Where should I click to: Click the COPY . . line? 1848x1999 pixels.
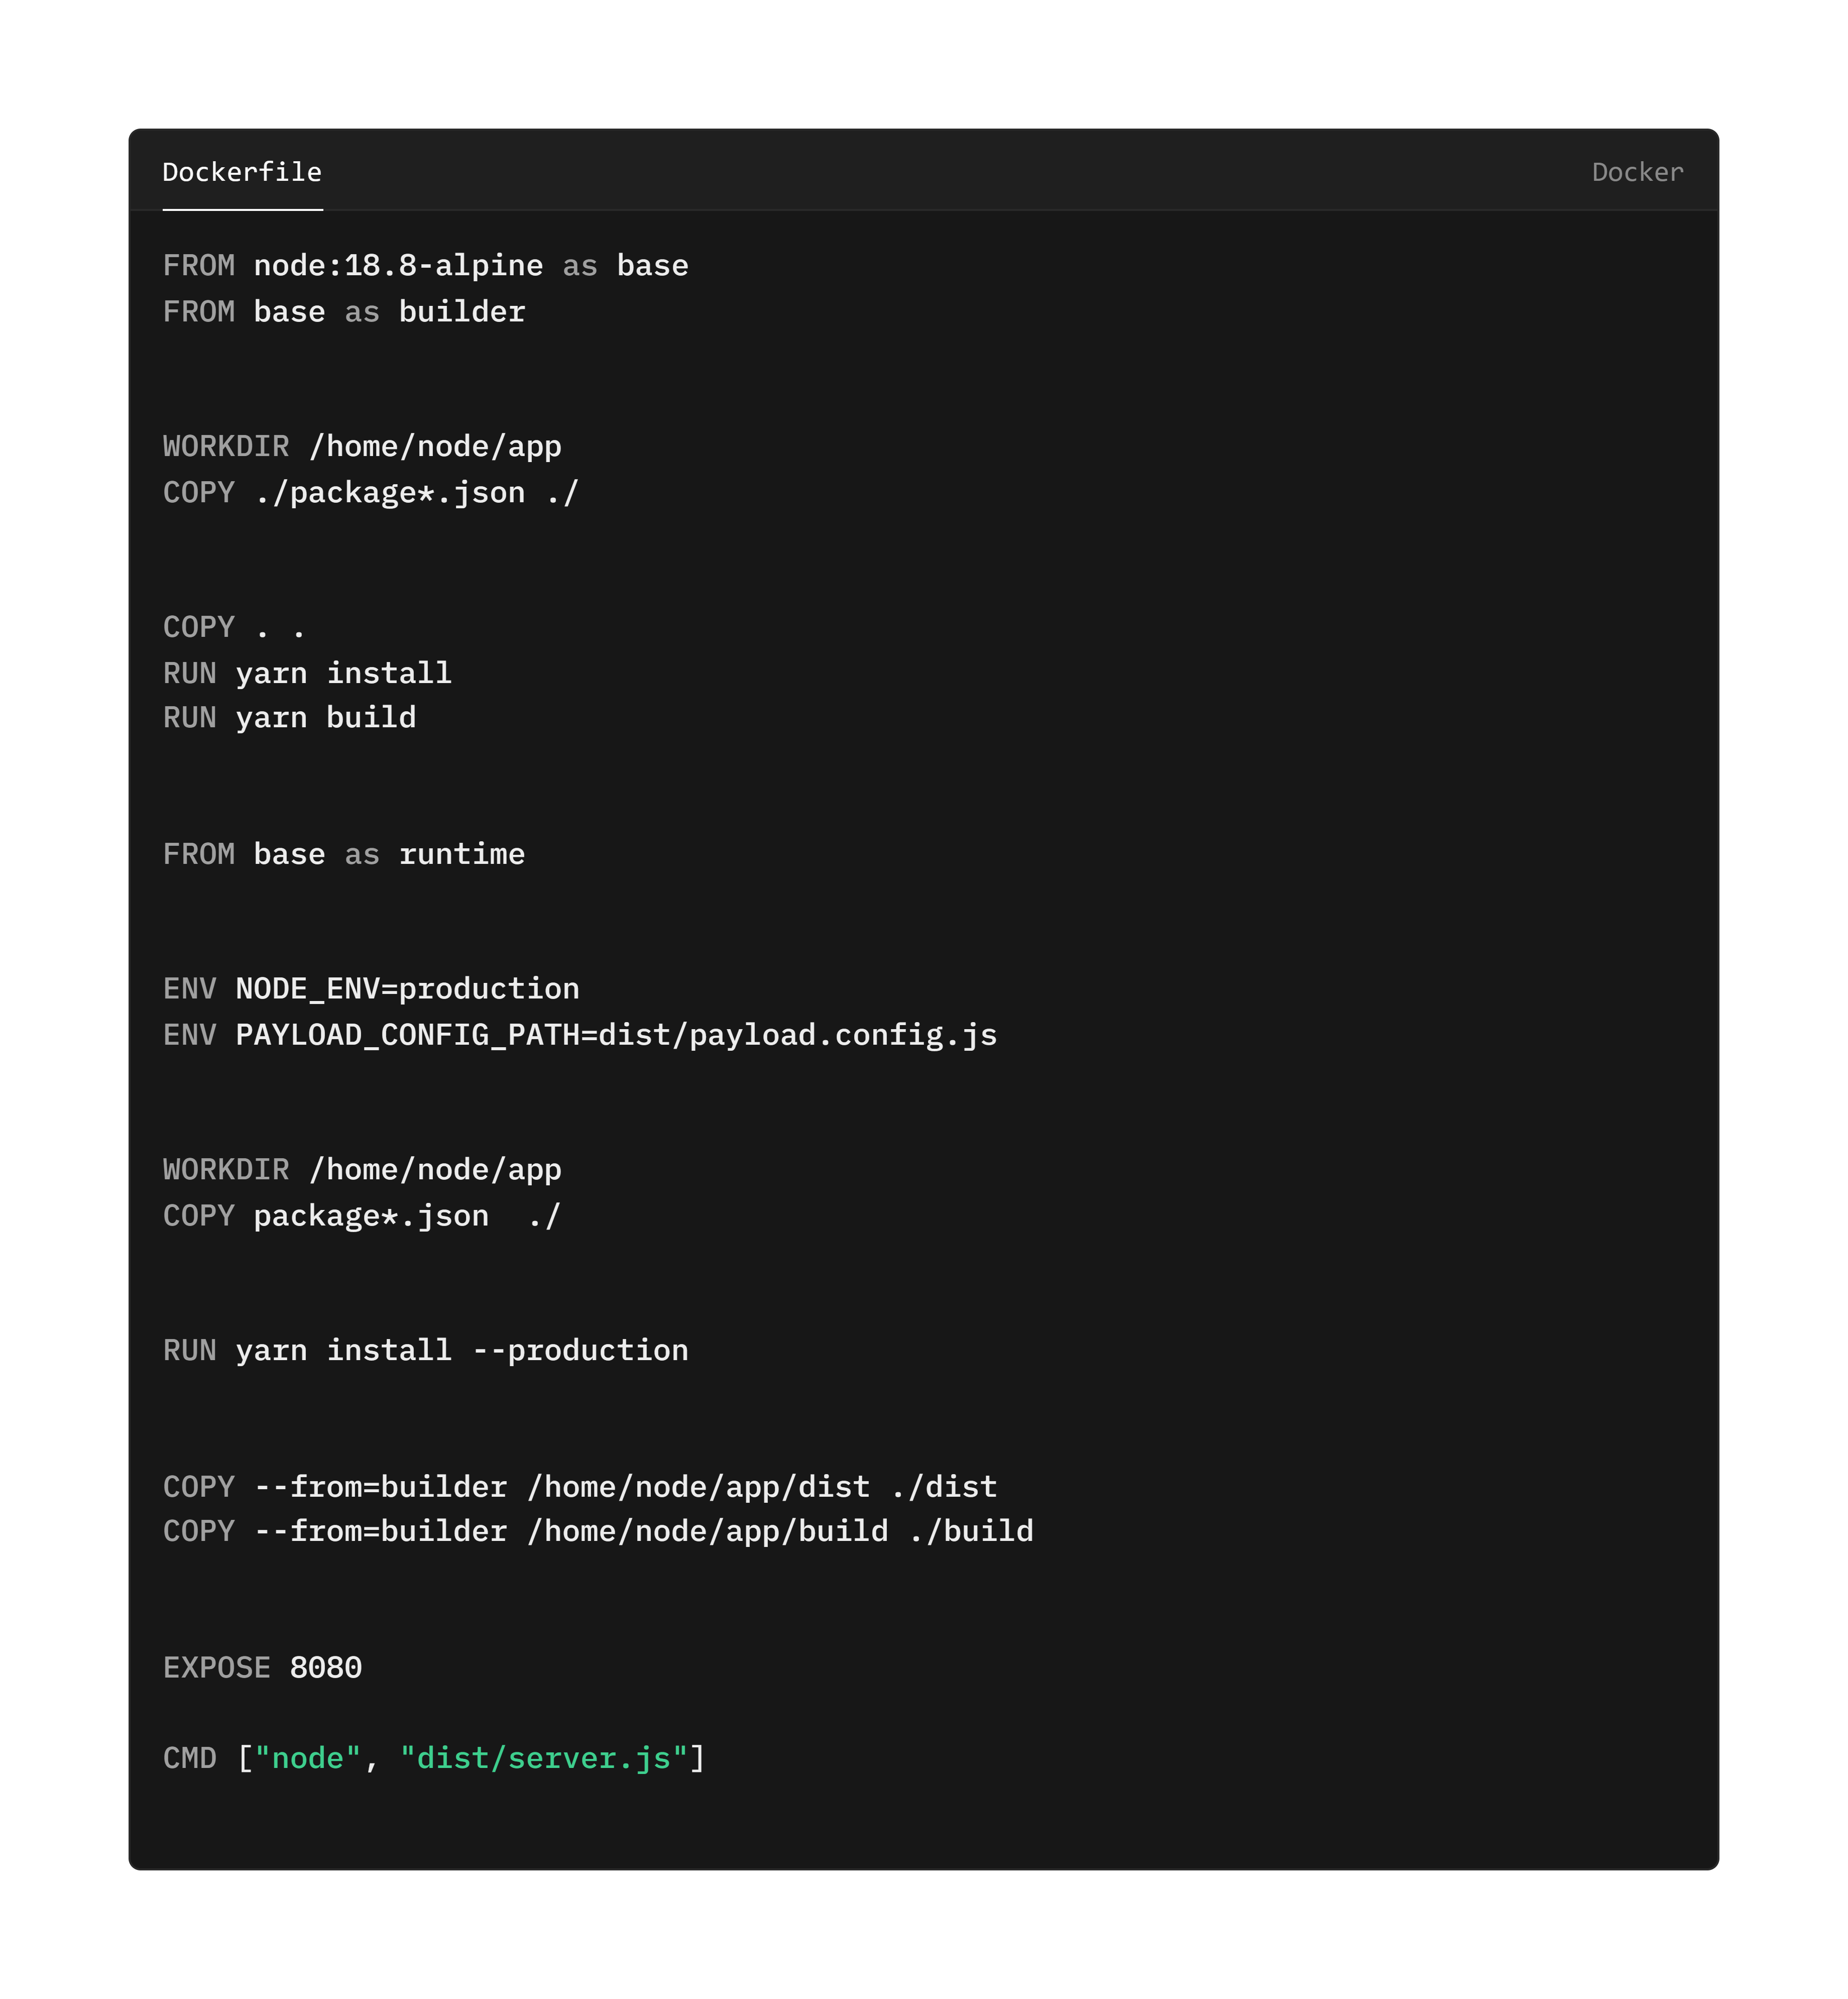(x=234, y=627)
